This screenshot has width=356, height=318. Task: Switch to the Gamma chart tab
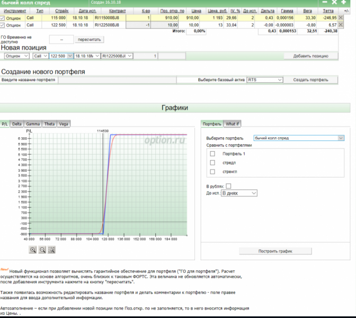pos(33,123)
